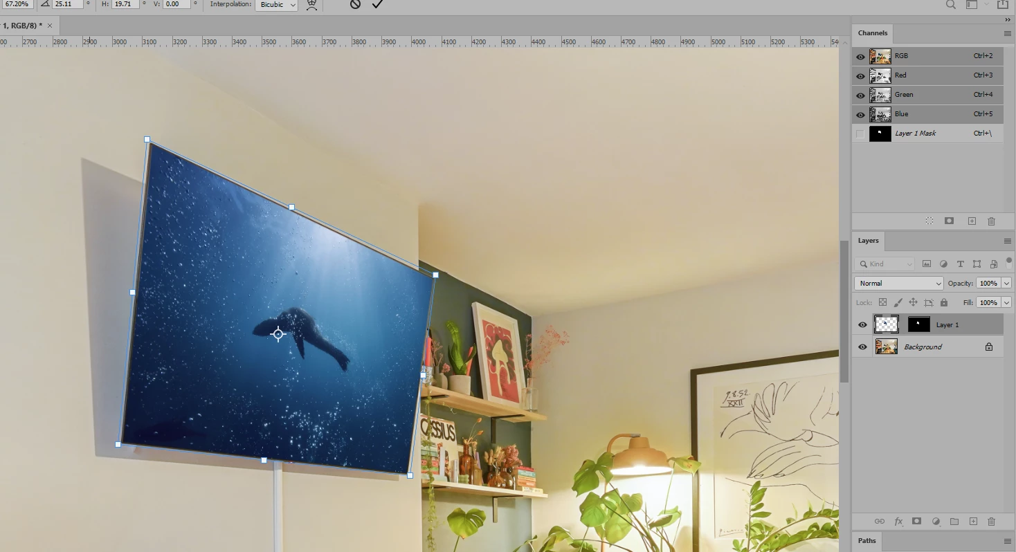Save selection as channel icon
Screen dimensions: 1016x552
[949, 221]
